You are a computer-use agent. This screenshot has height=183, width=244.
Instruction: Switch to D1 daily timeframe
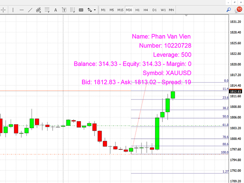point(154,10)
